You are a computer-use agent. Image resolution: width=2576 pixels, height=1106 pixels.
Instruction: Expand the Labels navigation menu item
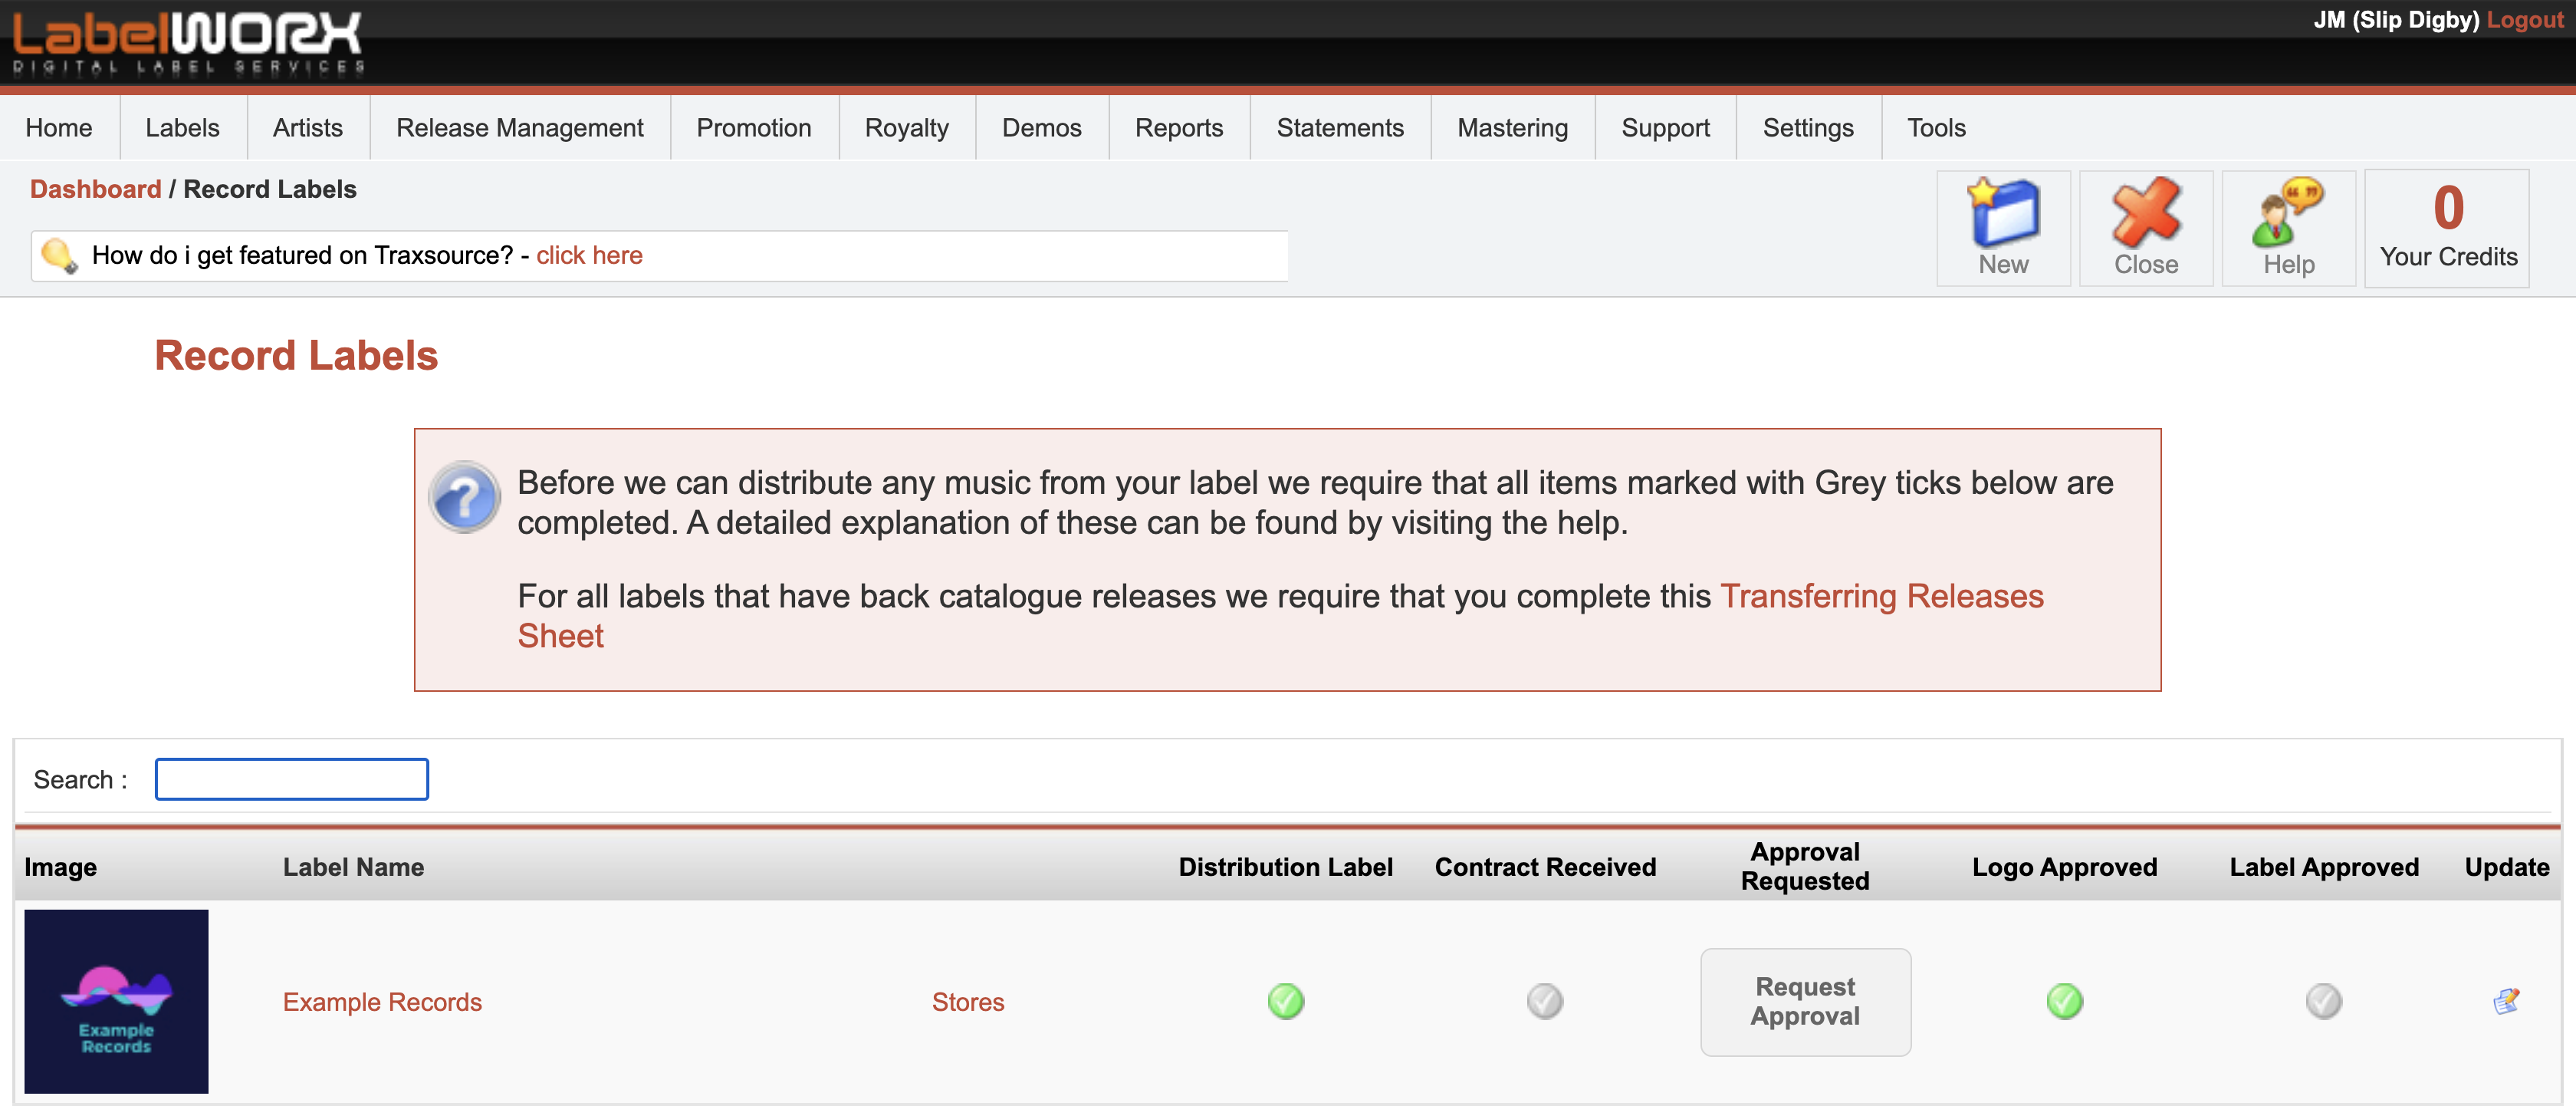click(181, 128)
